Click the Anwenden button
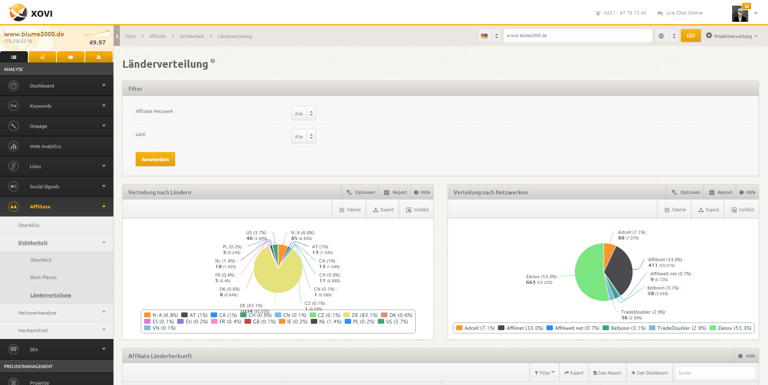The width and height of the screenshot is (768, 385). (x=155, y=159)
